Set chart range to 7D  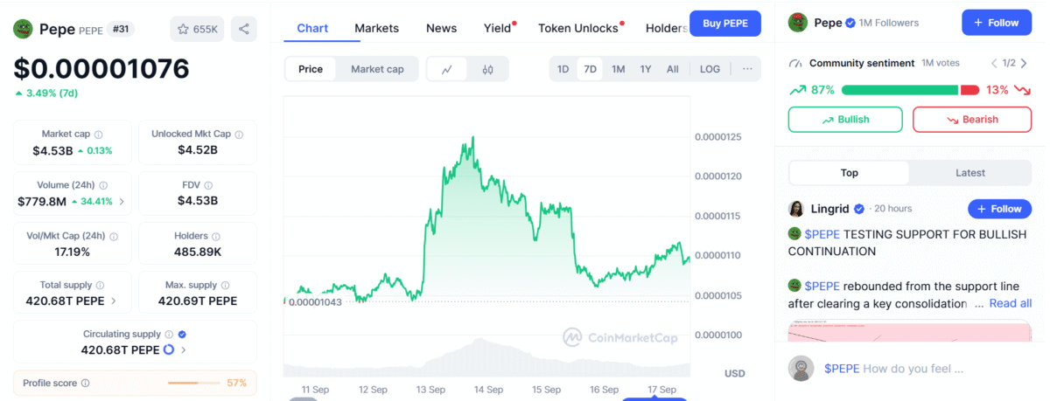click(x=591, y=69)
